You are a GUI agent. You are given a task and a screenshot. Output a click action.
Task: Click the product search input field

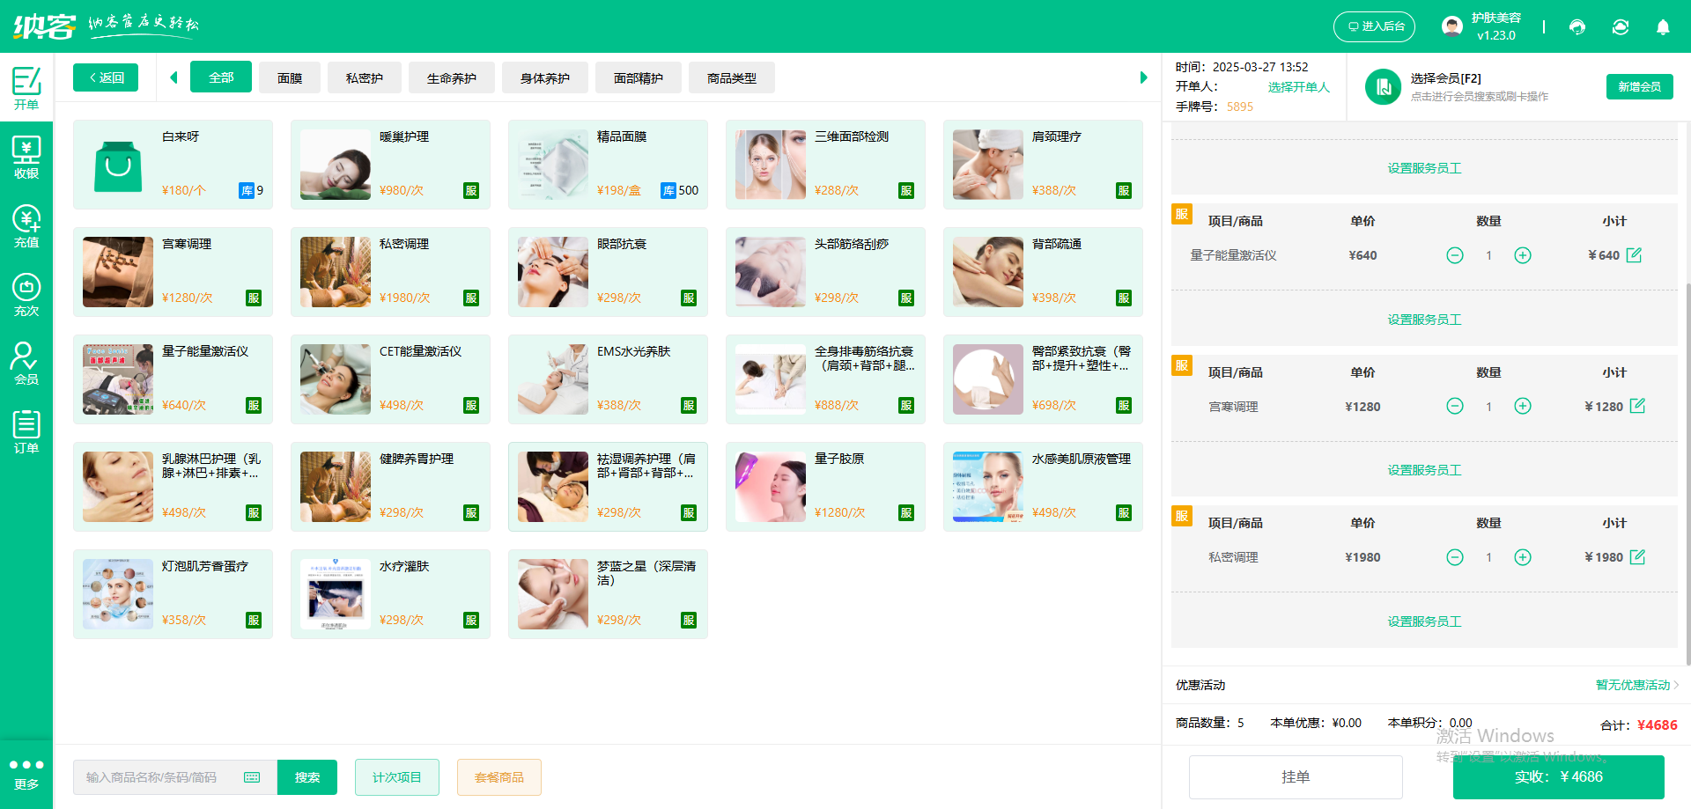click(175, 777)
